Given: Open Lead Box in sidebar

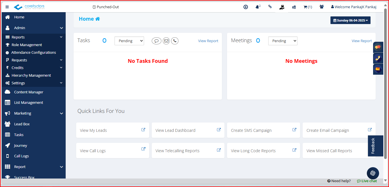Looking at the screenshot, I should [34, 124].
